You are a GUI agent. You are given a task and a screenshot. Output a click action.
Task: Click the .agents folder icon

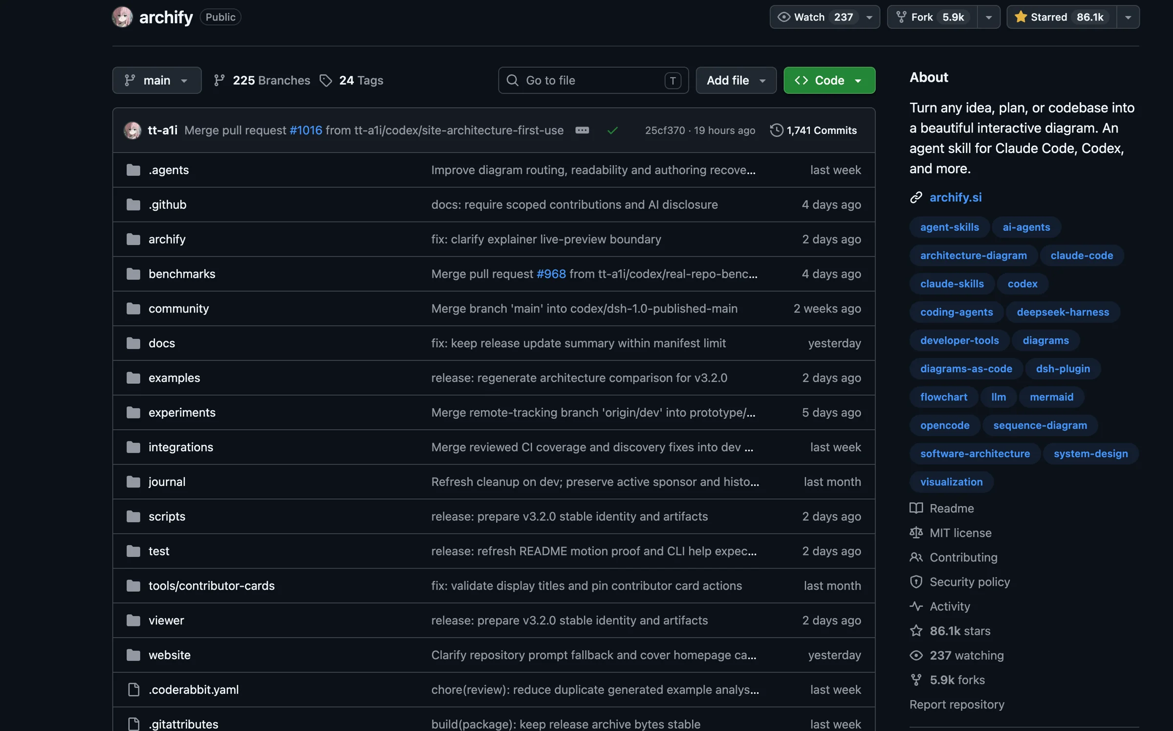(133, 170)
